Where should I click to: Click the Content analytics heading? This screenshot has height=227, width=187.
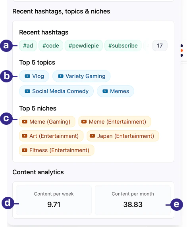click(38, 172)
